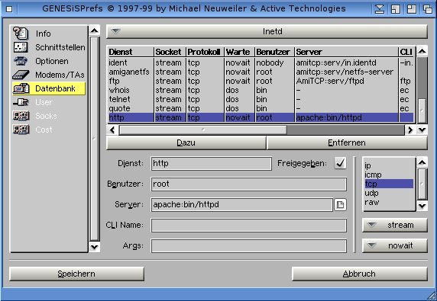This screenshot has height=301, width=437.
Task: Click protocol list up arrow
Action: tap(422, 162)
